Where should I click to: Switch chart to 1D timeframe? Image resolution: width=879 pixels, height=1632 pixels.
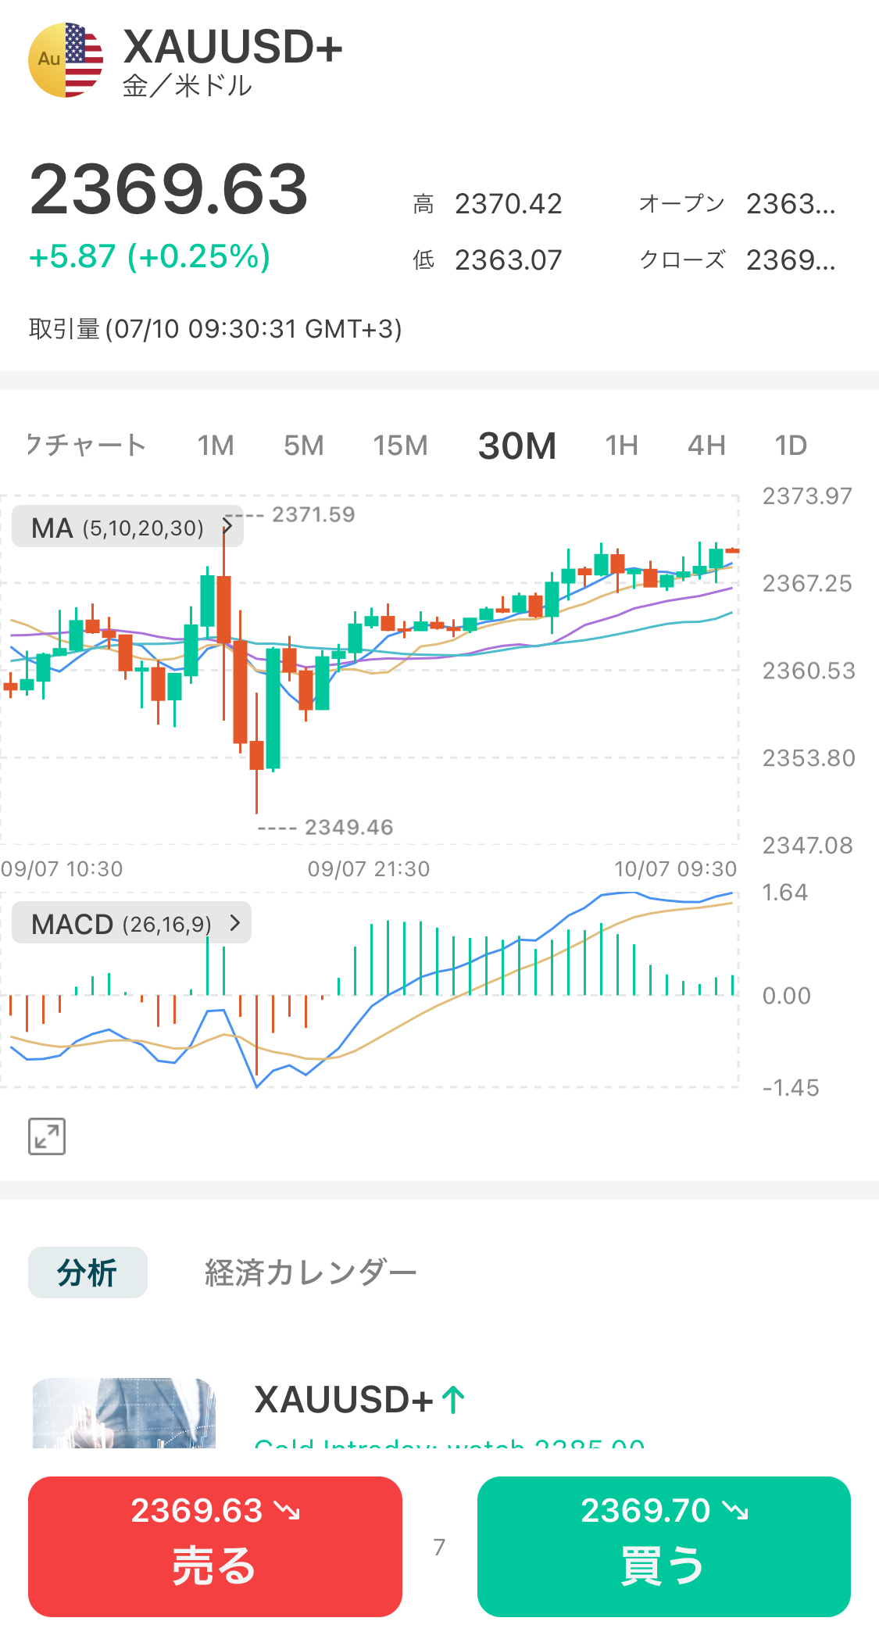(x=790, y=446)
